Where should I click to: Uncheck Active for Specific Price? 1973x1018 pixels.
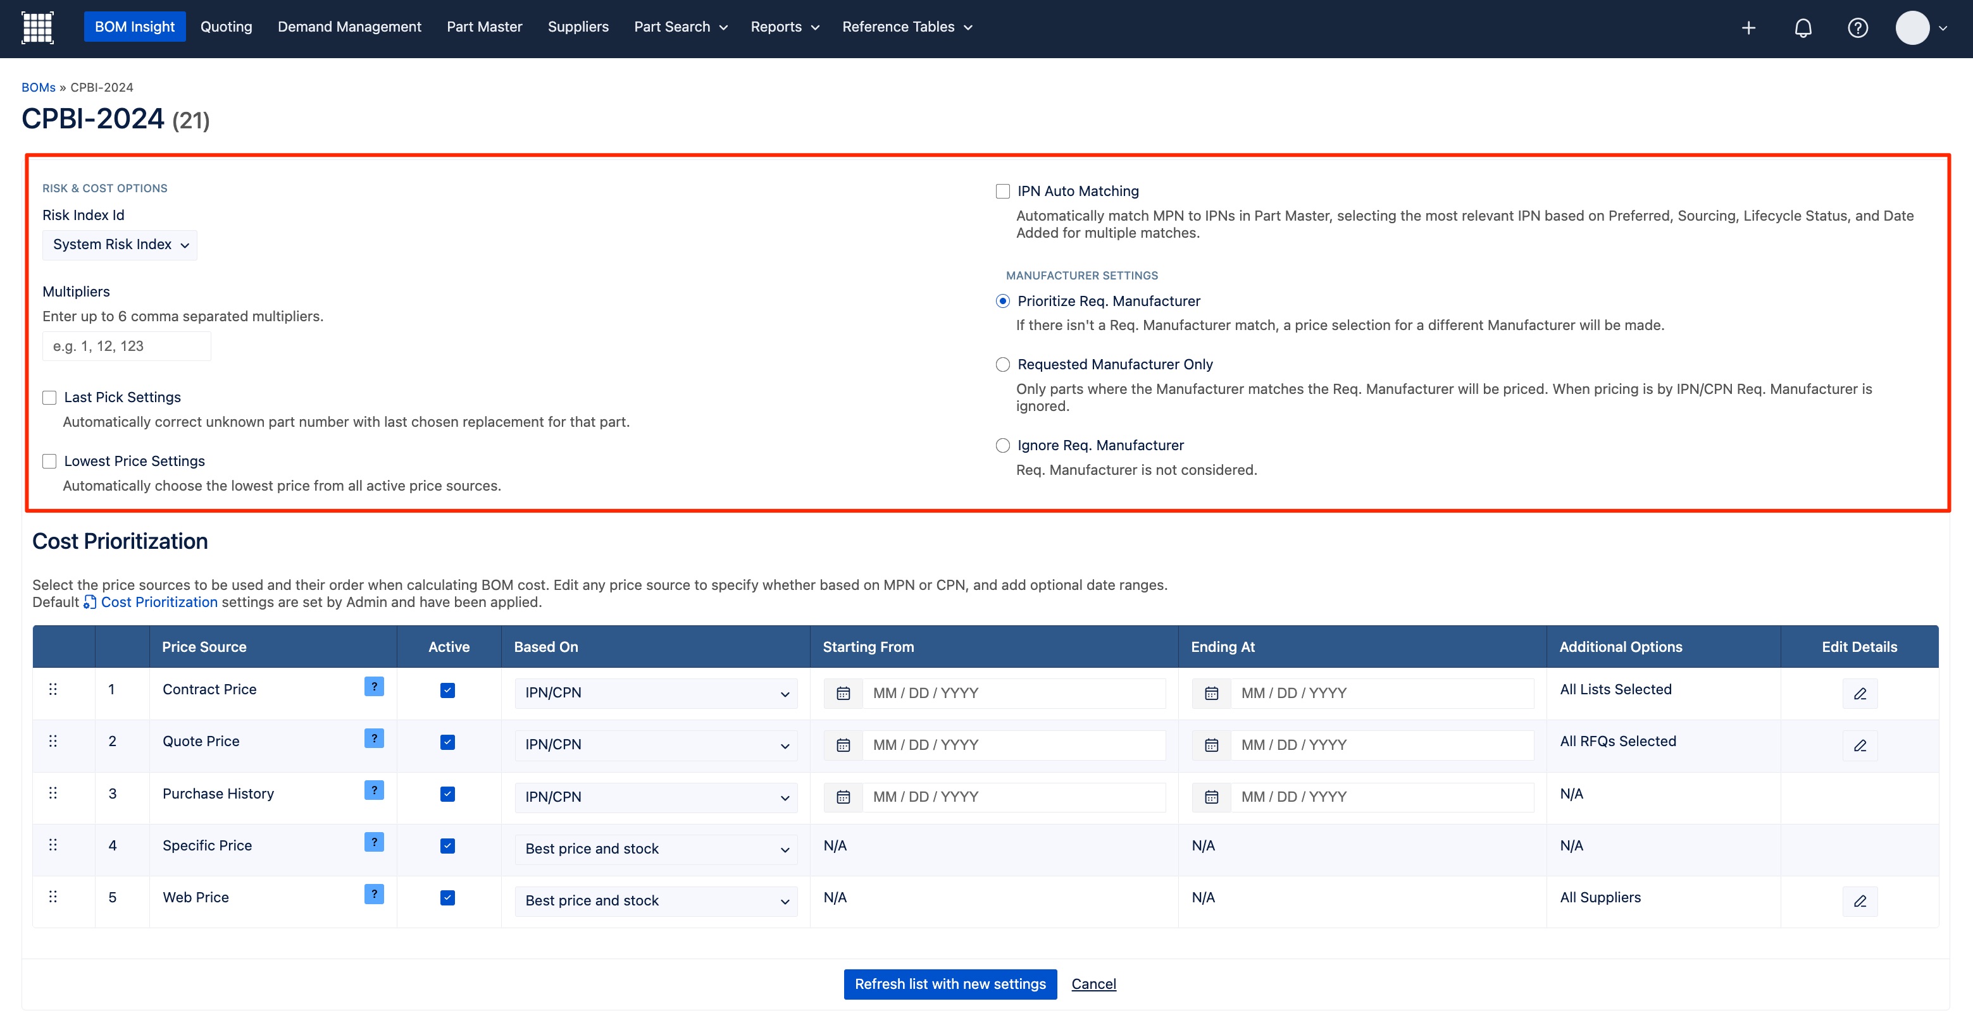click(448, 846)
